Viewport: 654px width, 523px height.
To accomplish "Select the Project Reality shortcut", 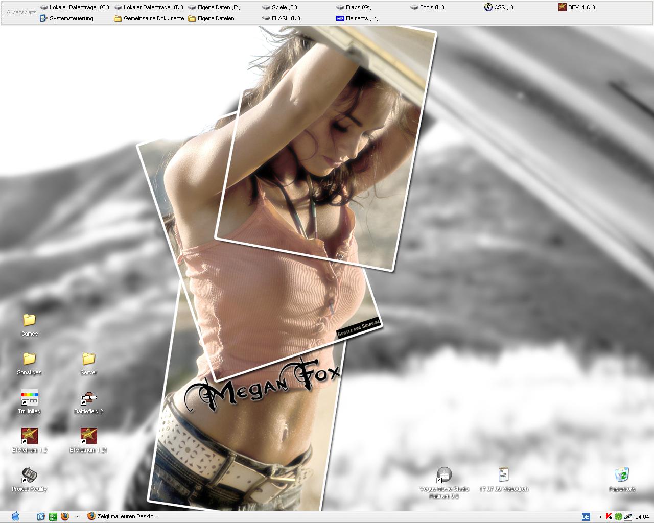I will click(x=29, y=480).
